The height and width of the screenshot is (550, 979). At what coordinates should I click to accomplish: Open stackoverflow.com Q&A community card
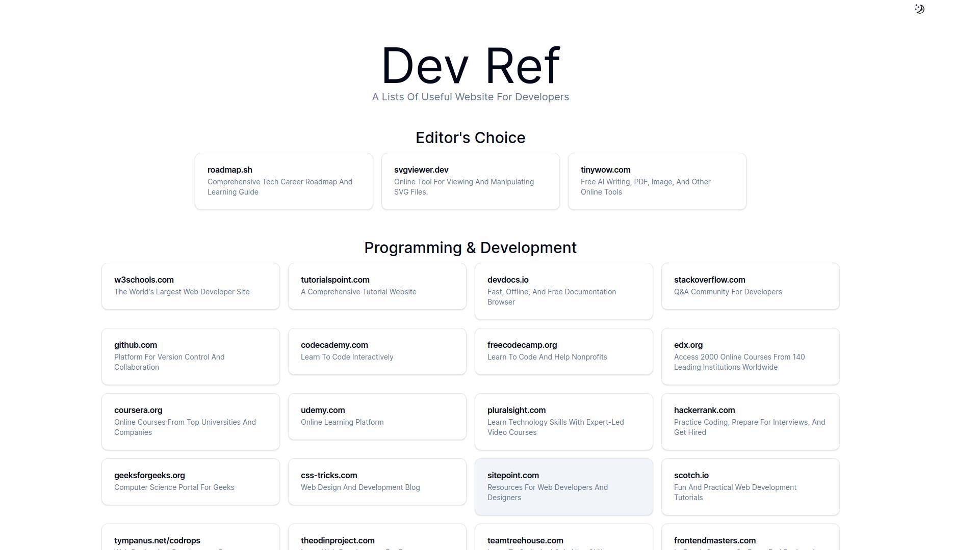point(750,286)
